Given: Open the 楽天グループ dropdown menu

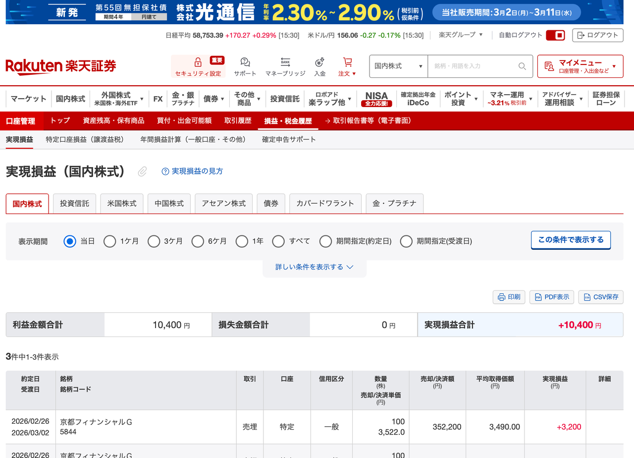Looking at the screenshot, I should click(x=460, y=35).
